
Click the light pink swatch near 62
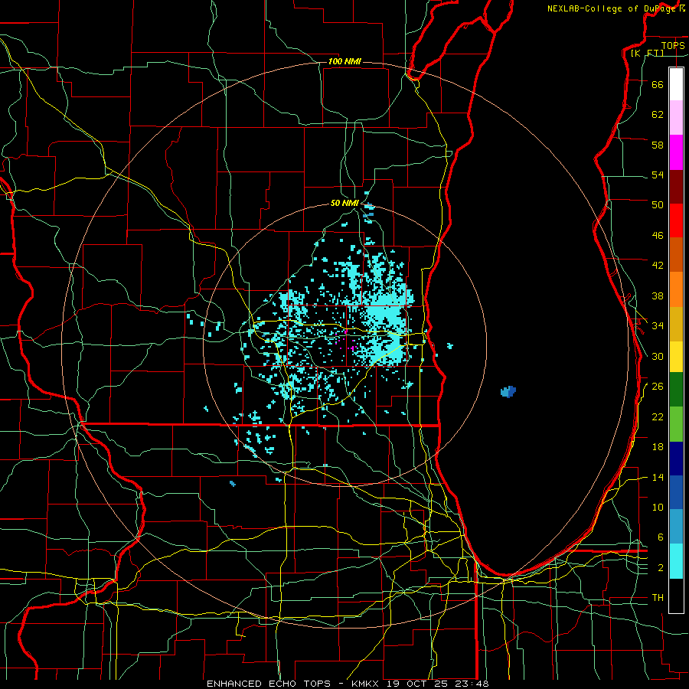676,117
